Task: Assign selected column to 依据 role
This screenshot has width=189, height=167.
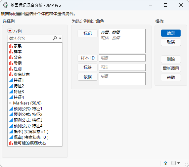Action: 88,77
